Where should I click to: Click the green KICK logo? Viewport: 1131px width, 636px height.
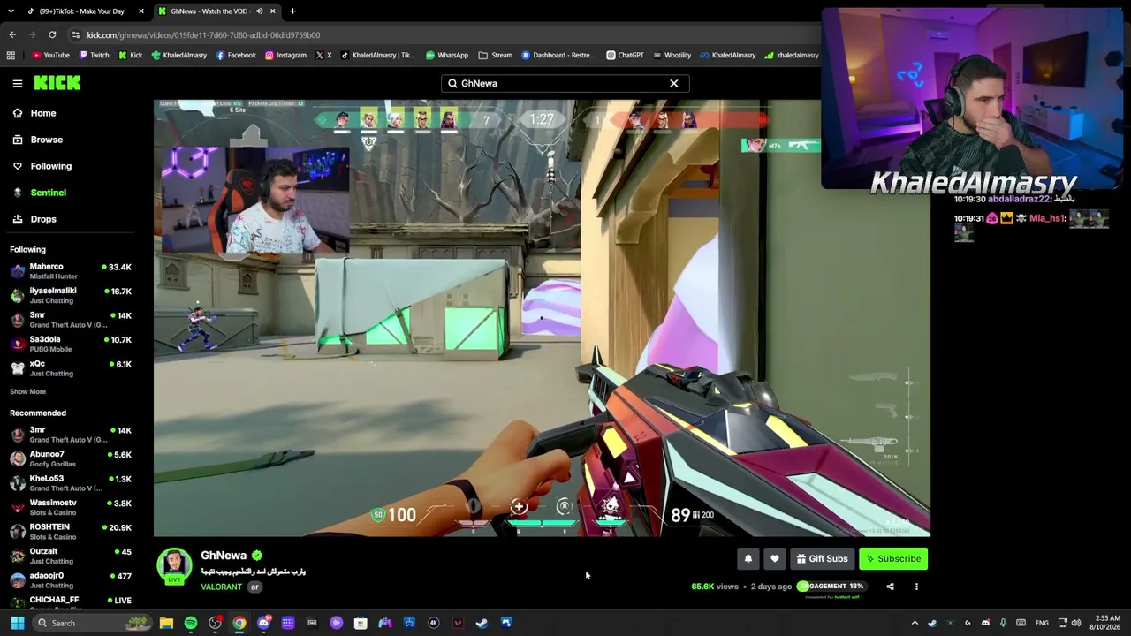57,83
